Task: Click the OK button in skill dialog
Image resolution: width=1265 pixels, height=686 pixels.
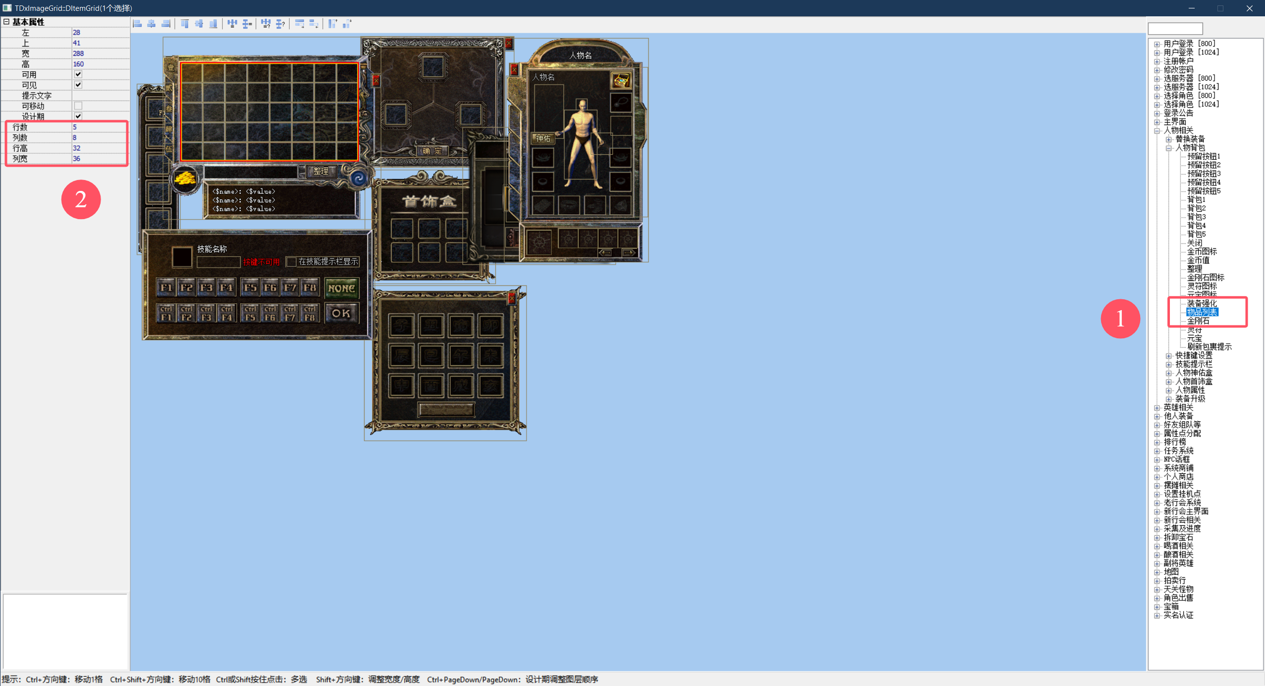Action: coord(341,314)
